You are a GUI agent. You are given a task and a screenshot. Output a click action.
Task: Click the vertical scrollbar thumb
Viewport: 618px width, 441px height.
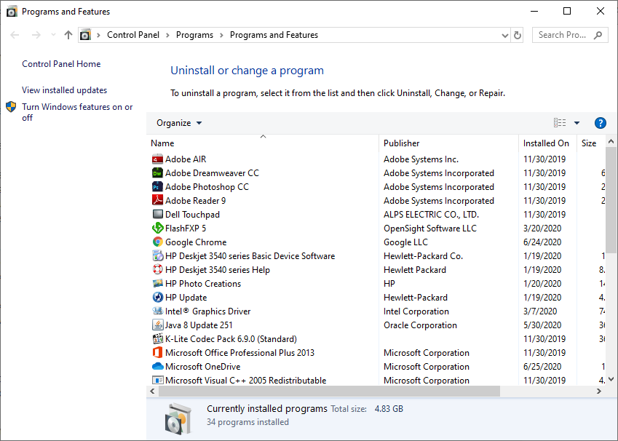[x=611, y=200]
